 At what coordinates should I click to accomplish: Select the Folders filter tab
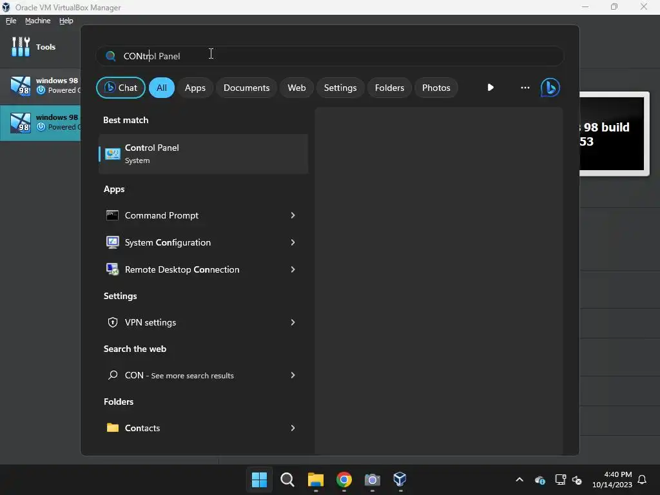click(x=389, y=88)
